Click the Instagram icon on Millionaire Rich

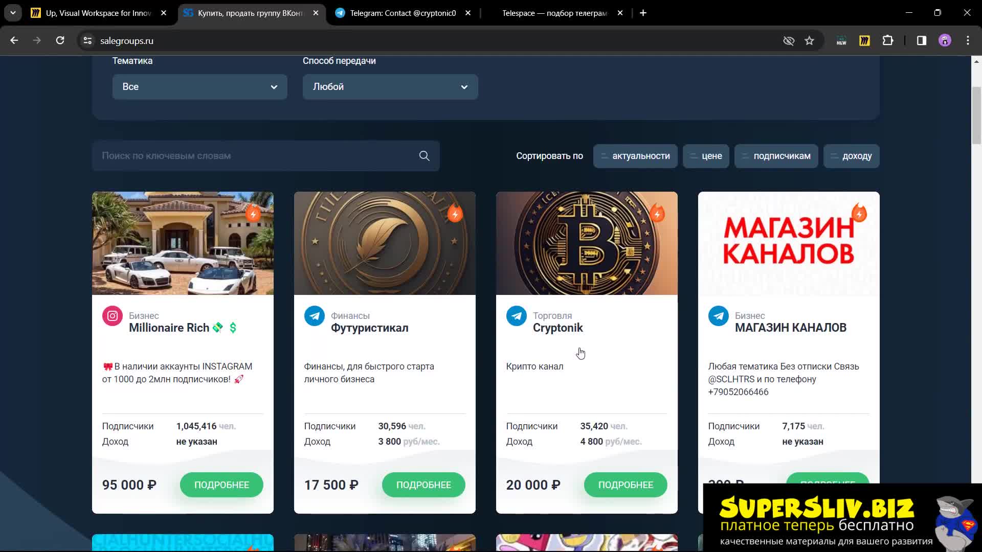point(113,316)
